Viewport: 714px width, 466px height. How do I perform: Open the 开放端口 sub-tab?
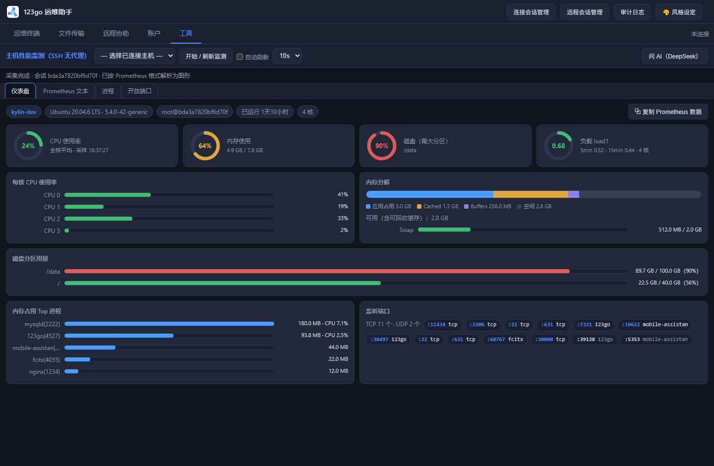pos(140,91)
